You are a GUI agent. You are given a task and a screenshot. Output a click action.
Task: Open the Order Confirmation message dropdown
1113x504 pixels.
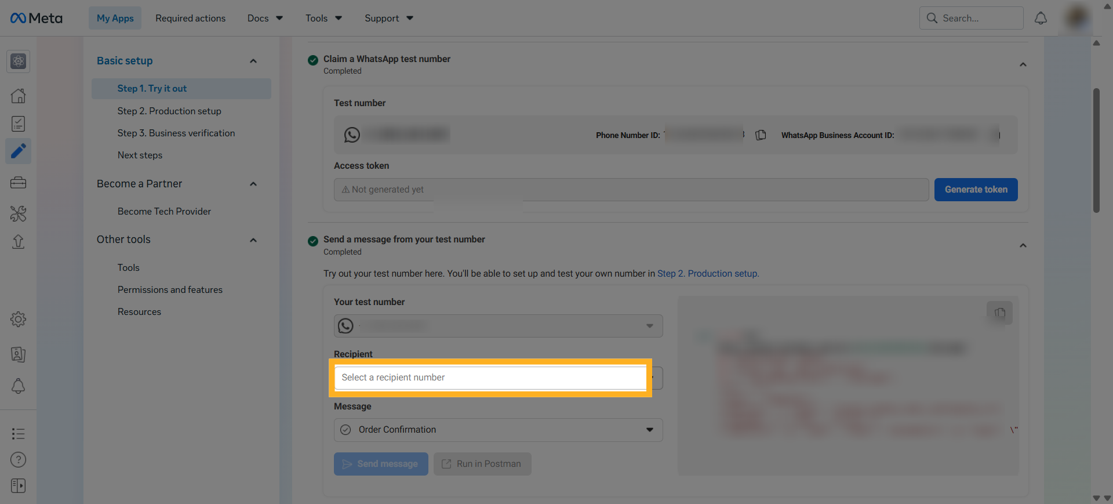point(499,430)
